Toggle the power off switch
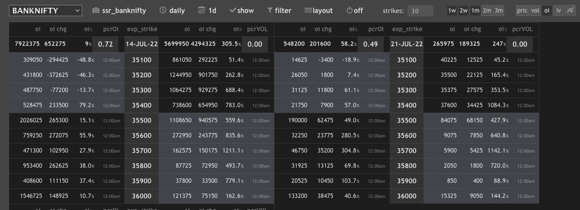 tap(354, 10)
